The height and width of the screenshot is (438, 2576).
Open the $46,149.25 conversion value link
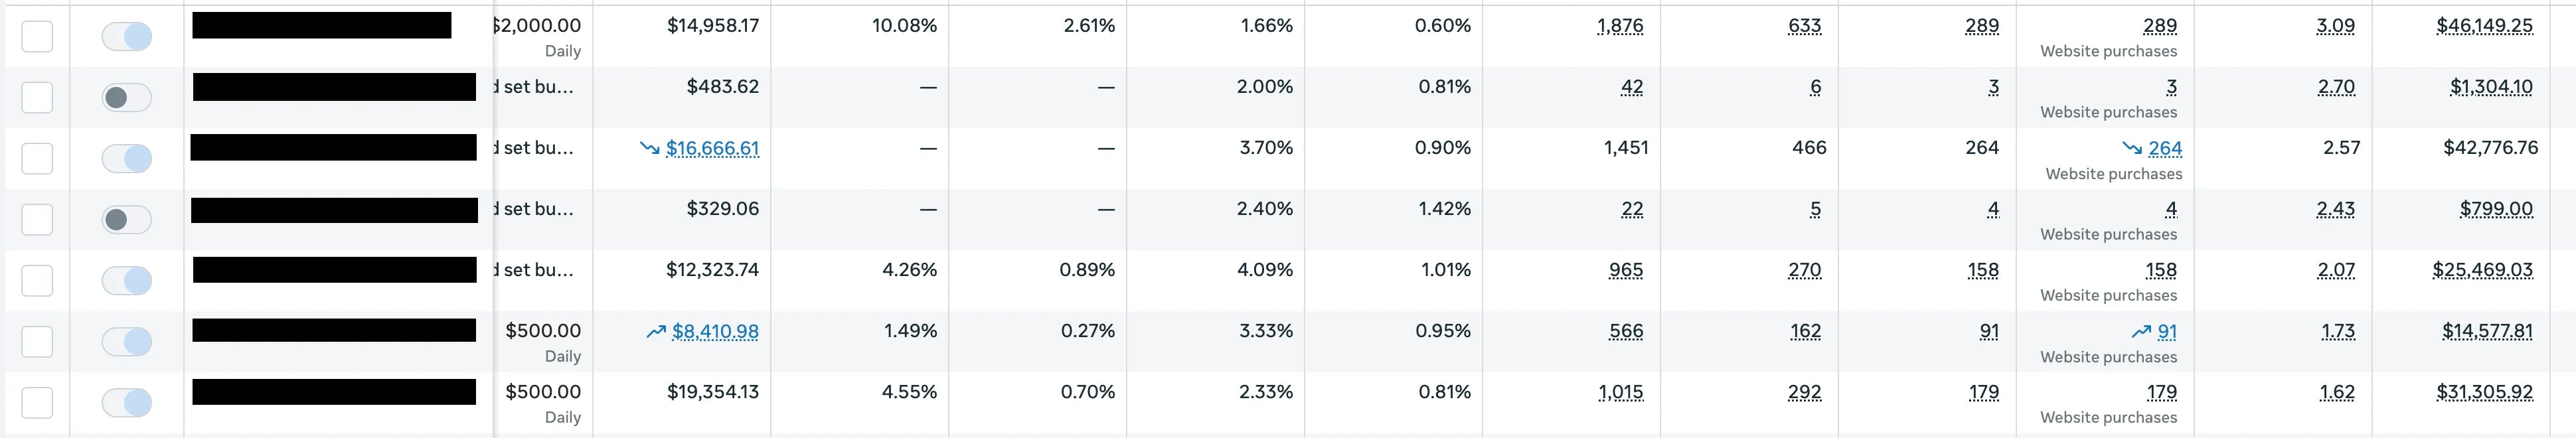2484,26
